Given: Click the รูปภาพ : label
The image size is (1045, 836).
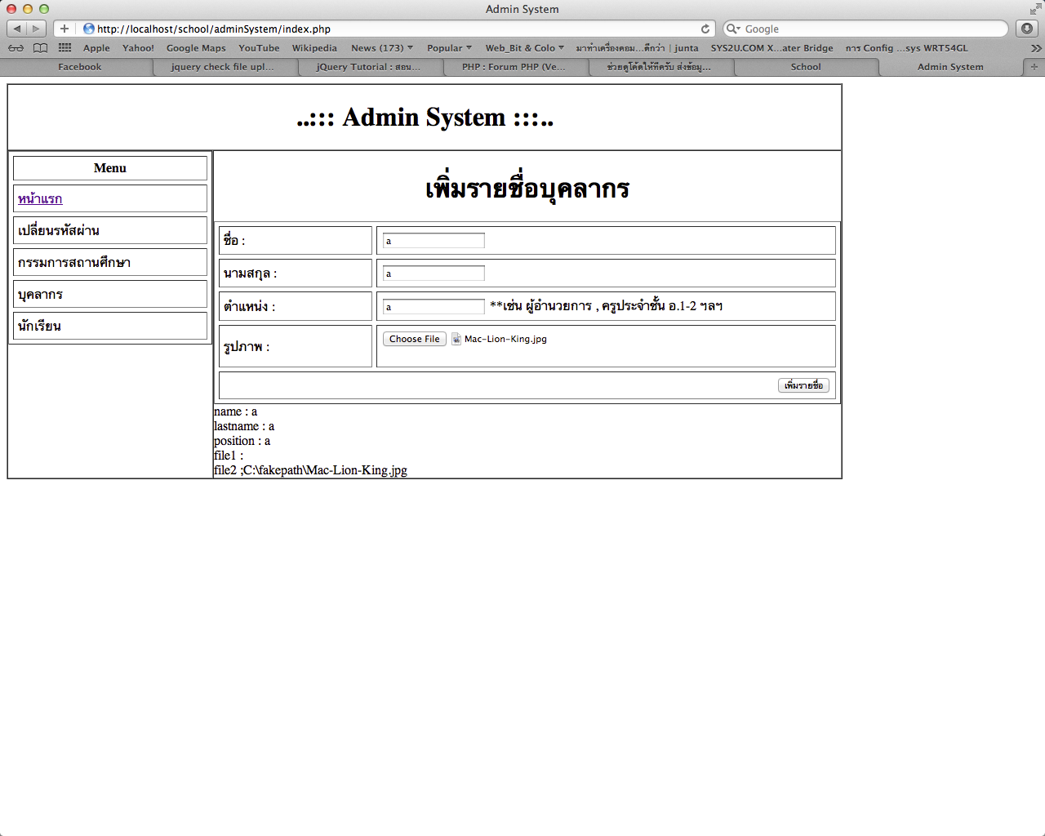Looking at the screenshot, I should click(x=247, y=347).
